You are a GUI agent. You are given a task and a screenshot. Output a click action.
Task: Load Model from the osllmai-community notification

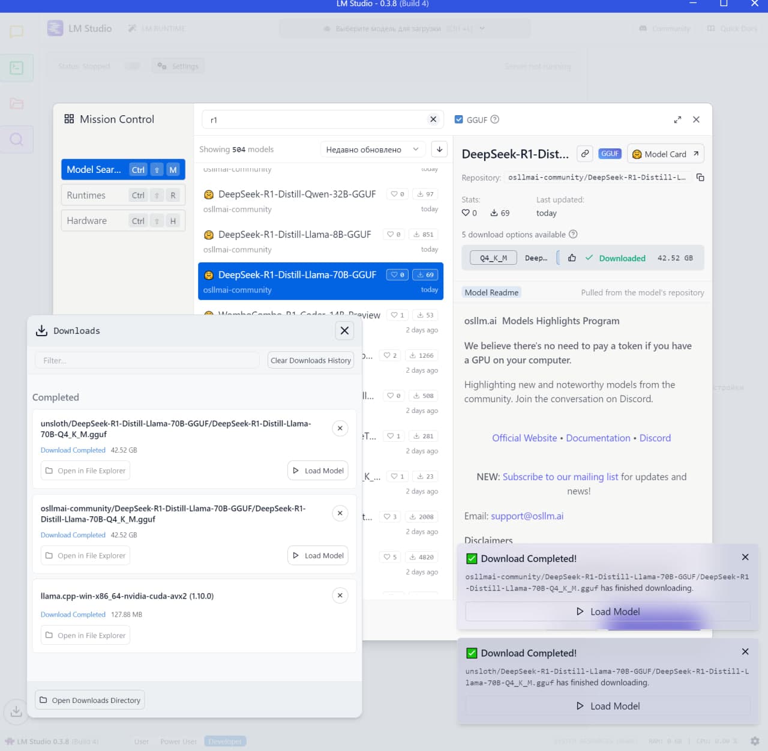(x=608, y=611)
